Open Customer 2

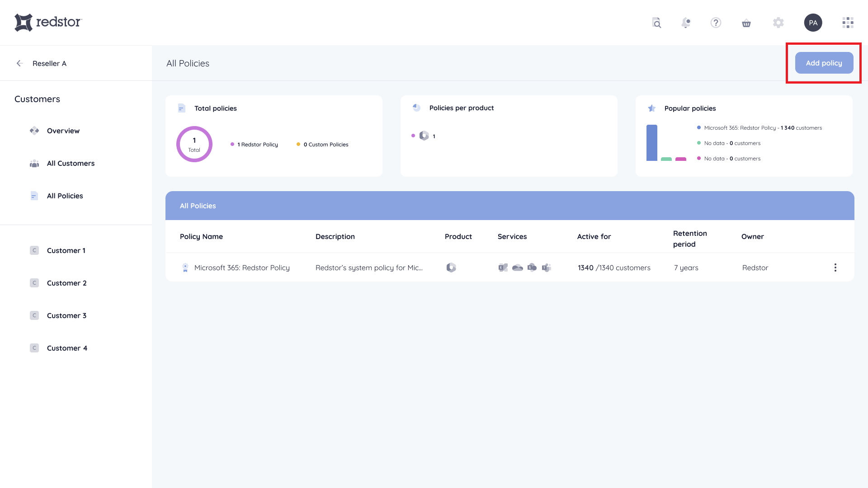click(66, 283)
